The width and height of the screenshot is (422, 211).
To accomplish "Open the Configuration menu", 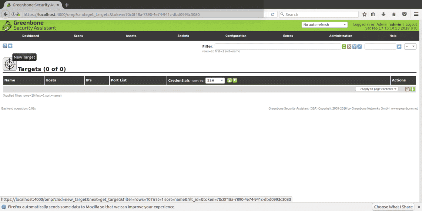I will pos(236,36).
